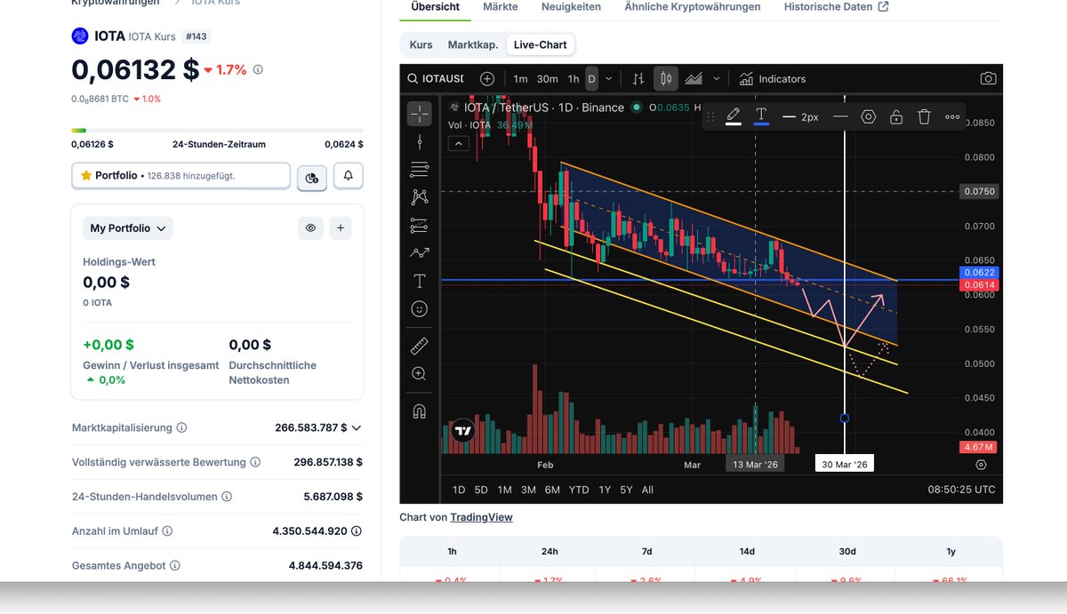Click the info icon beside price change
Viewport: 1067px width, 614px height.
point(258,69)
